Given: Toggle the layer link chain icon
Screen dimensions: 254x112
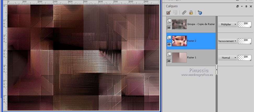Looking at the screenshot, I should [184, 13].
